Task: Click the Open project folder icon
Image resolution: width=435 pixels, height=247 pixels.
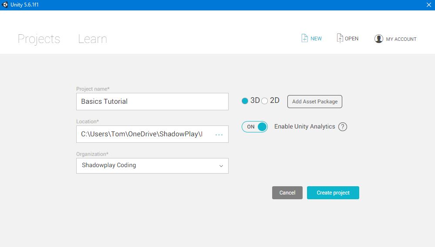Action: pos(340,38)
